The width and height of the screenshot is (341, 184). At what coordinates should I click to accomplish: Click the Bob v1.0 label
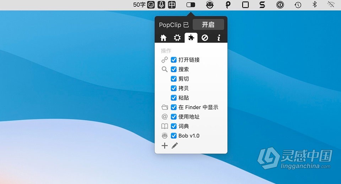tap(189, 136)
